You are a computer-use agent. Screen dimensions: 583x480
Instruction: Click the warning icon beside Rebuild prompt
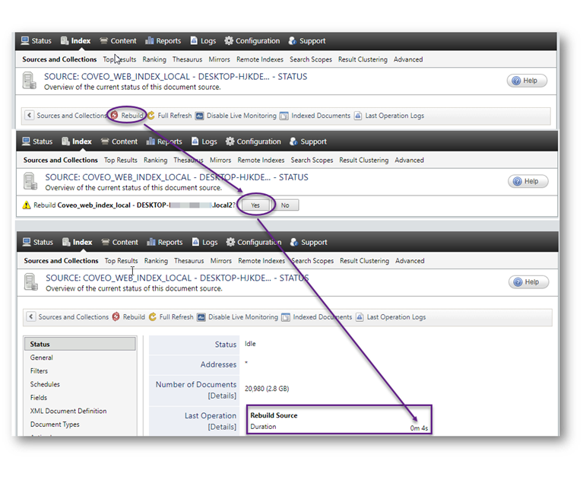pyautogui.click(x=27, y=205)
